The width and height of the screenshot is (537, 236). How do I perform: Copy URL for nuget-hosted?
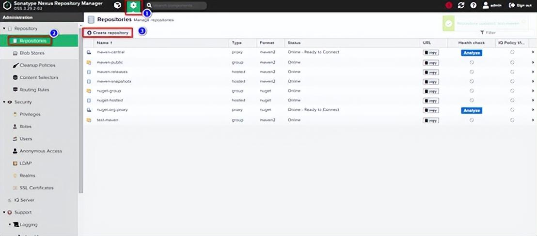tap(431, 101)
